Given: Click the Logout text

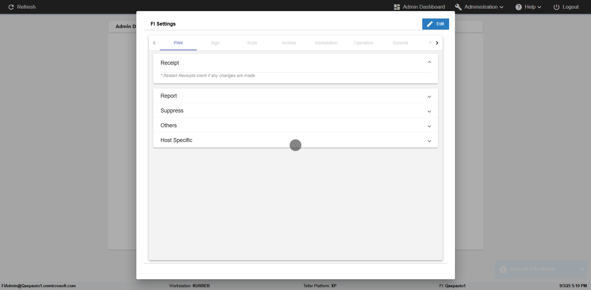Looking at the screenshot, I should [571, 7].
